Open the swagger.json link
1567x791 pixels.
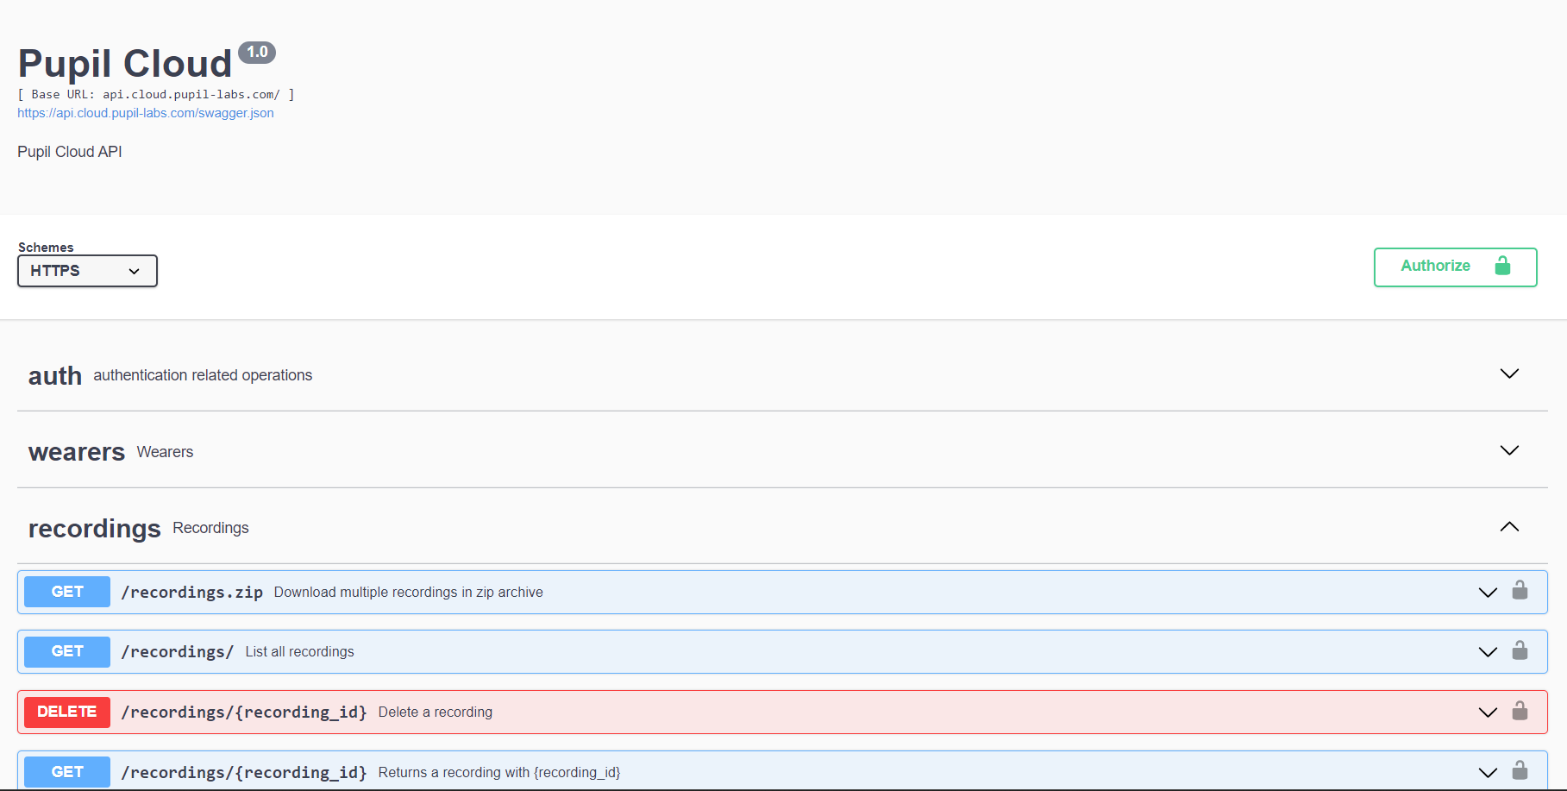(146, 113)
